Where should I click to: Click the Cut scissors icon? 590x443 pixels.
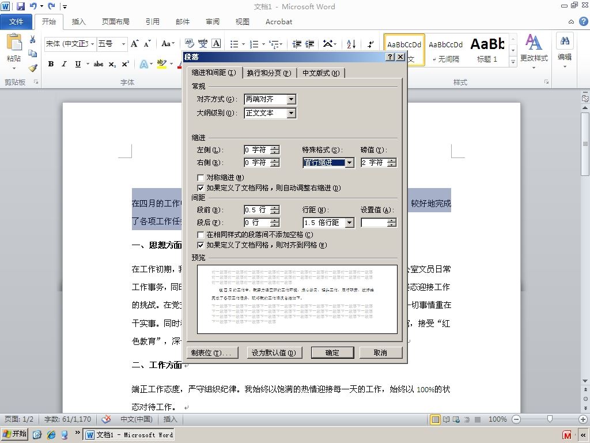[x=33, y=39]
